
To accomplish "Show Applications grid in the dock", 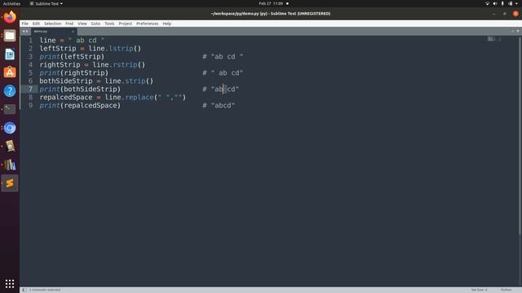I will pos(10,283).
